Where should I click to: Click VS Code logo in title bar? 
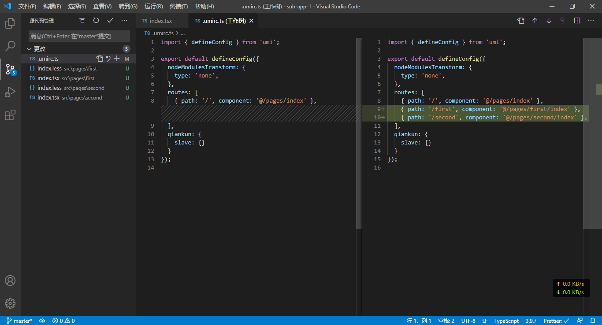click(7, 6)
